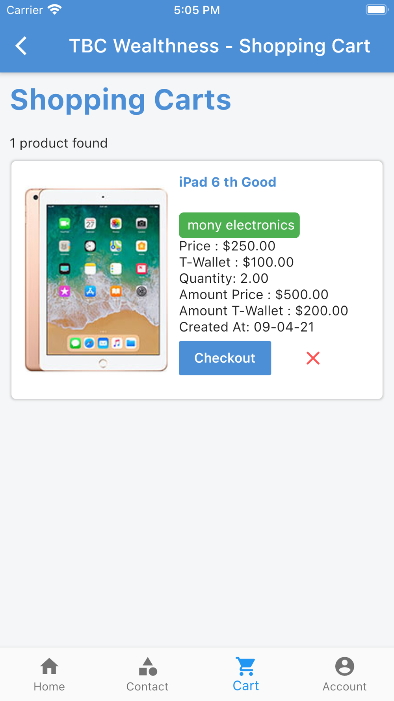The image size is (394, 701).
Task: Select the Cart tab label
Action: coord(246,686)
